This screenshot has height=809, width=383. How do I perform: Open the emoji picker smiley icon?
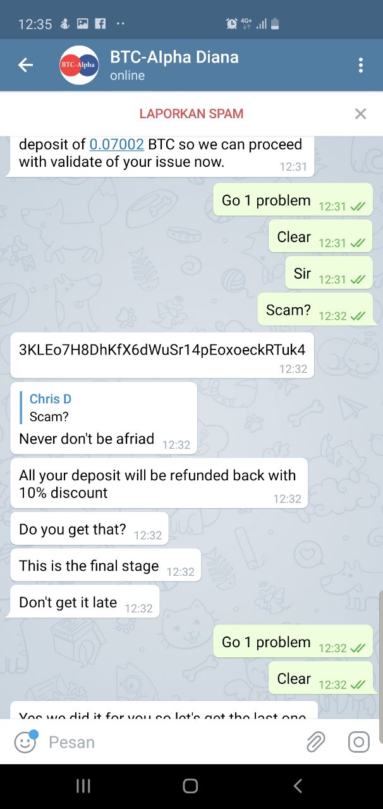[x=25, y=741]
